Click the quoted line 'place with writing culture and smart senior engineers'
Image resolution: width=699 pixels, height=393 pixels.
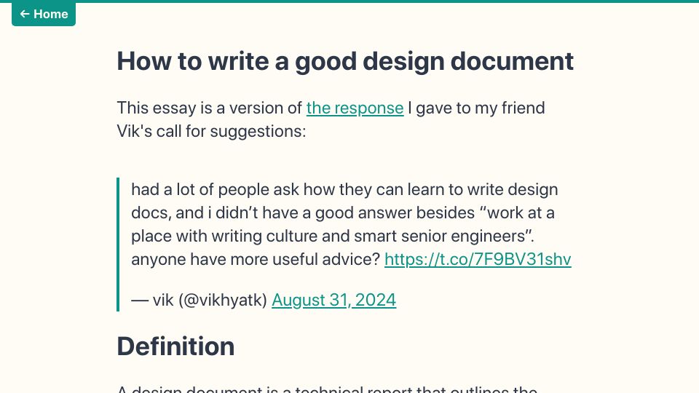coord(333,236)
